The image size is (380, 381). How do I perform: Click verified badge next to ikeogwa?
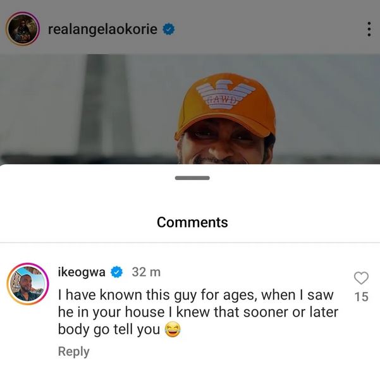pos(116,272)
